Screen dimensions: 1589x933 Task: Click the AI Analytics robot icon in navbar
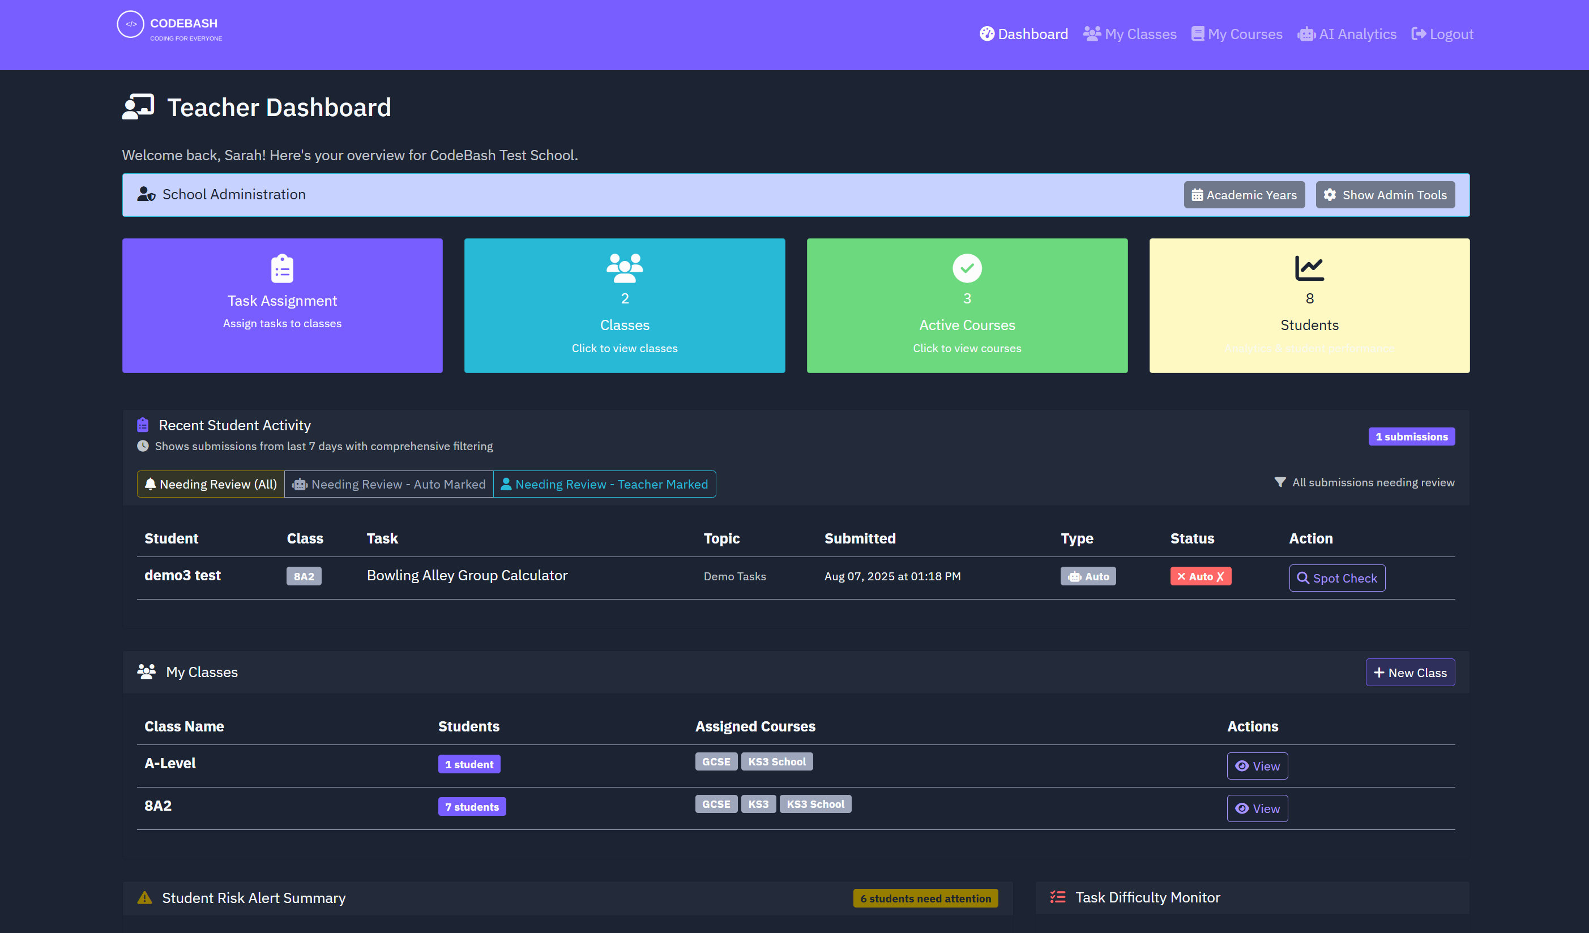(x=1306, y=34)
